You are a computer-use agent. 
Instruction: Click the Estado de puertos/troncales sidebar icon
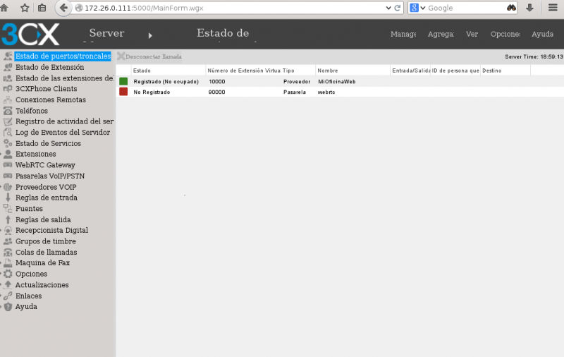coord(8,56)
